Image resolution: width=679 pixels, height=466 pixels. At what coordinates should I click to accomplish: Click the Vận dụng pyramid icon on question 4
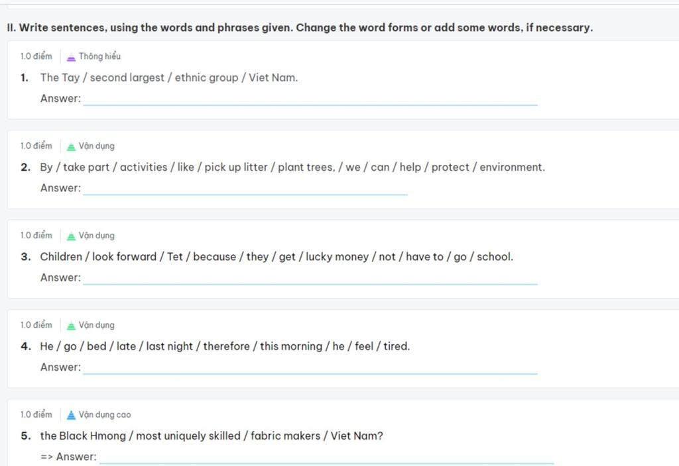[71, 325]
